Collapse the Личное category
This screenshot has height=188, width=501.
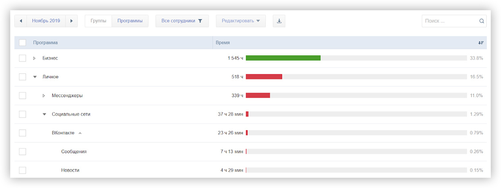[x=35, y=77]
